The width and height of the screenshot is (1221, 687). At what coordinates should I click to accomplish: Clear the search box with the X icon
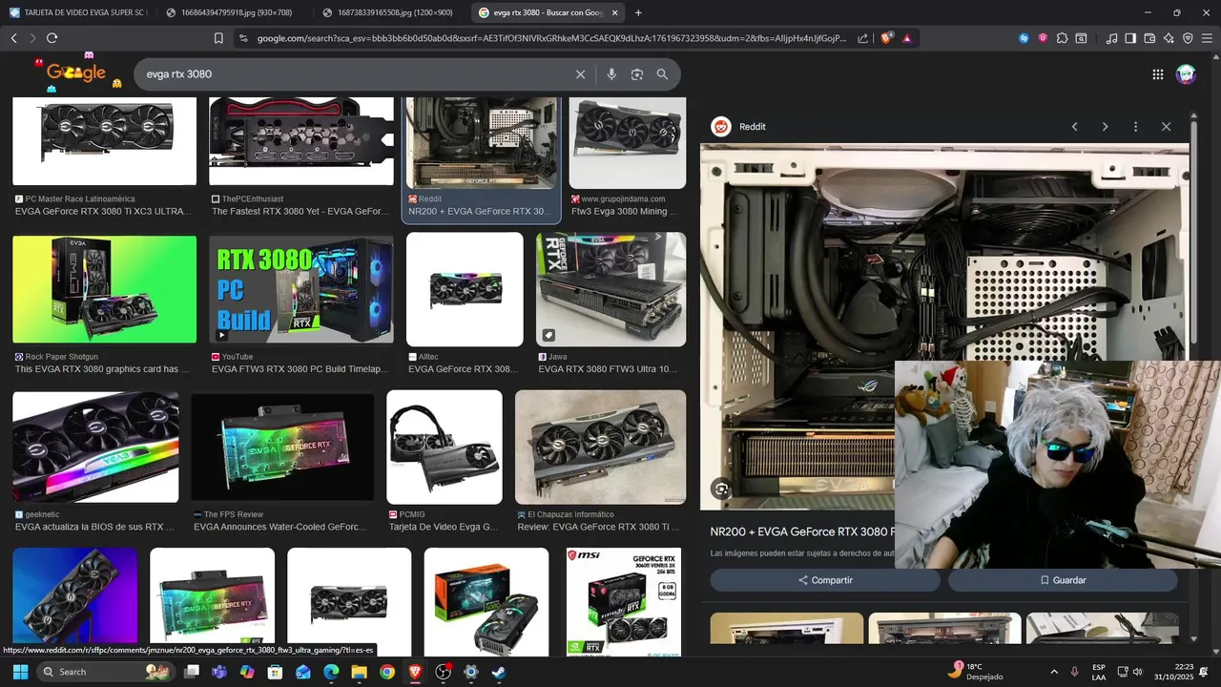pyautogui.click(x=580, y=74)
